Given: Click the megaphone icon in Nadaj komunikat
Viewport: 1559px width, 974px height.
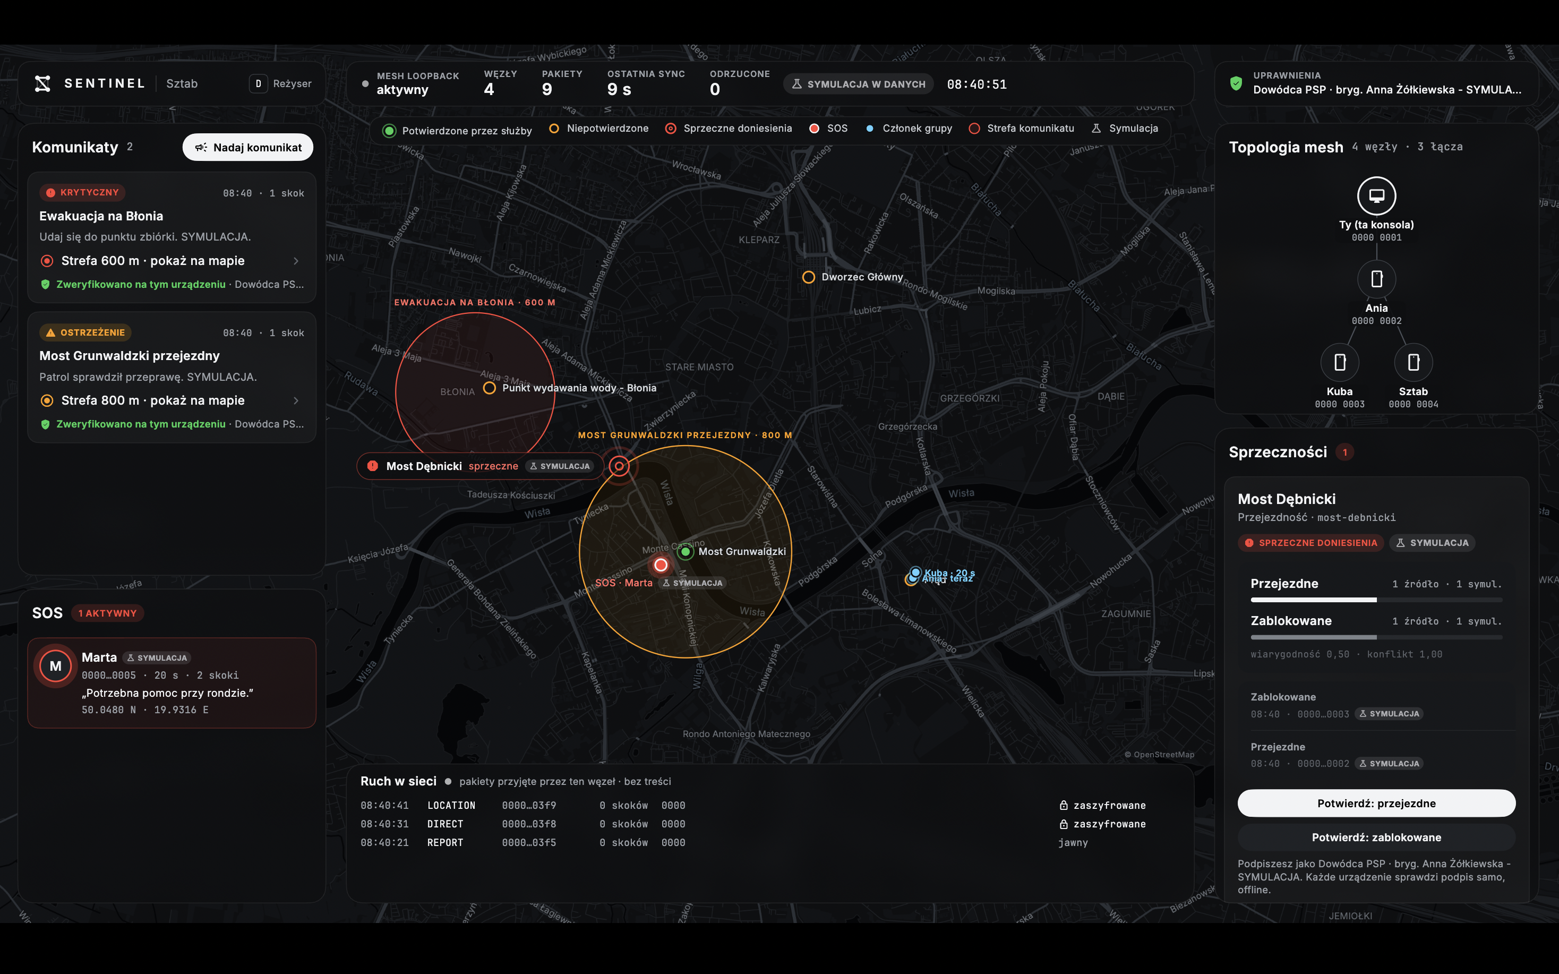Looking at the screenshot, I should pyautogui.click(x=201, y=148).
